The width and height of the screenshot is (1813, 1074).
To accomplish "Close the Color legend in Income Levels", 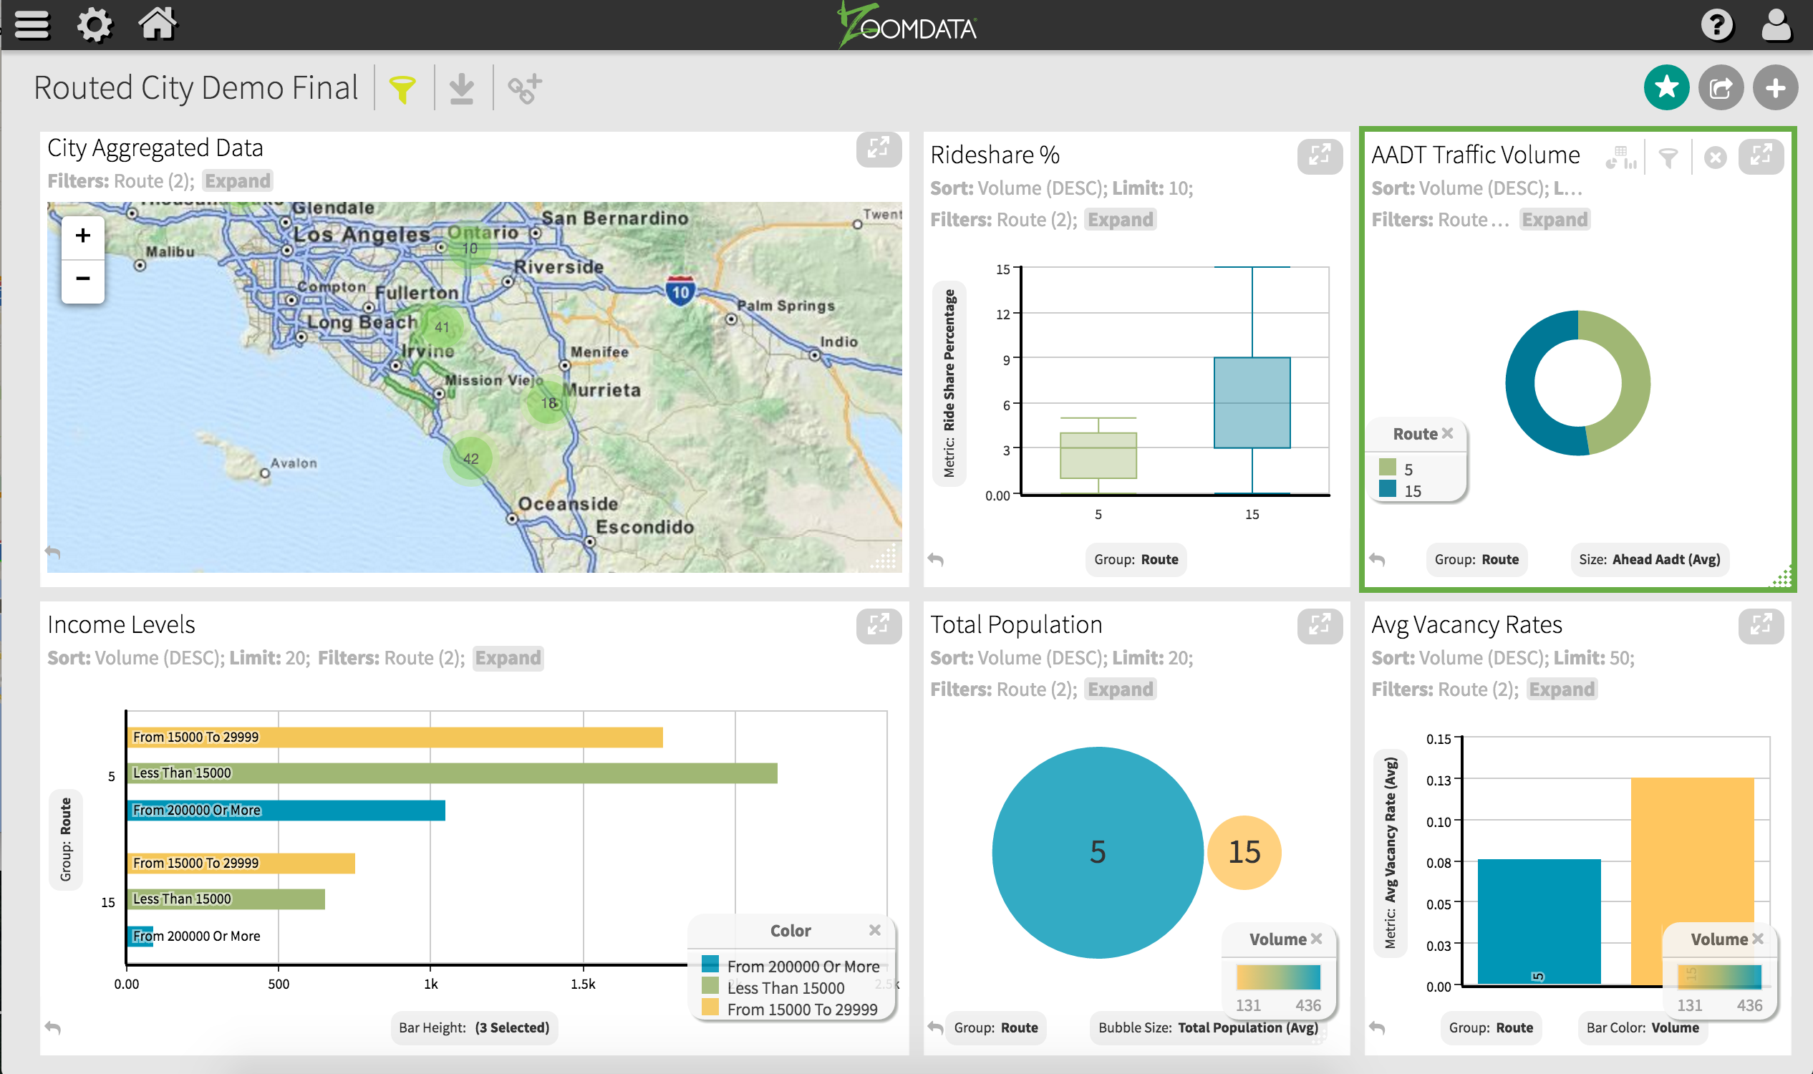I will tap(874, 930).
